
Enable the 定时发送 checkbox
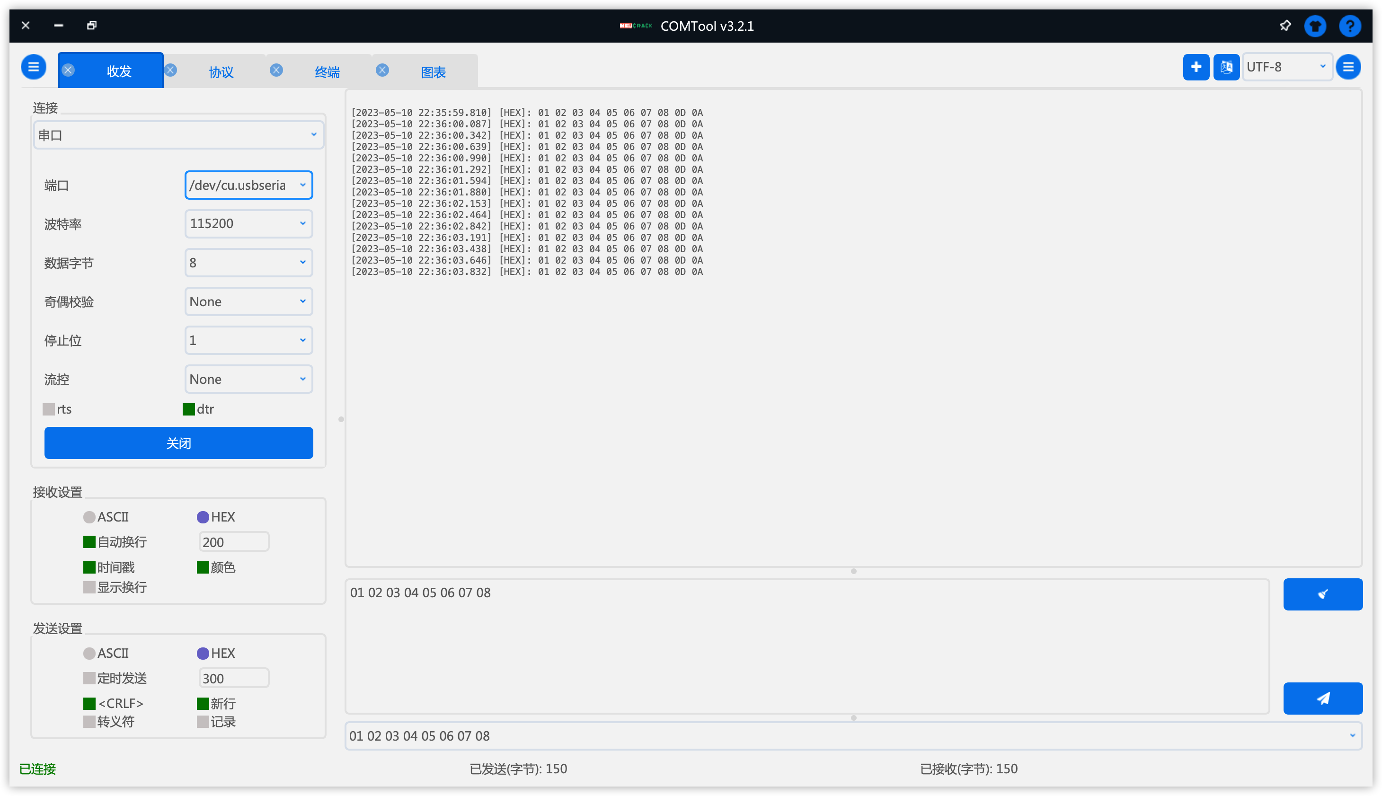tap(115, 679)
